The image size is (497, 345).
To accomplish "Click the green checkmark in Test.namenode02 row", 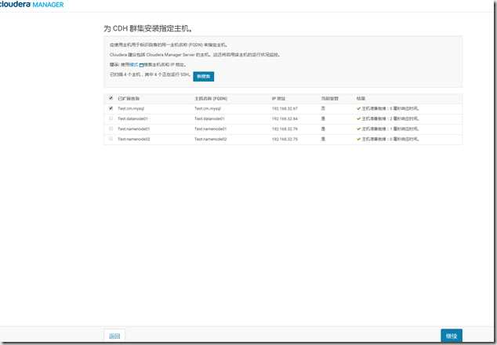I will [359, 139].
